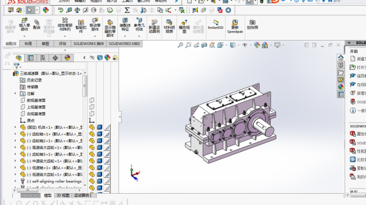Toggle Instant3D mode
Screen dimensions: 366x205
tap(215, 24)
